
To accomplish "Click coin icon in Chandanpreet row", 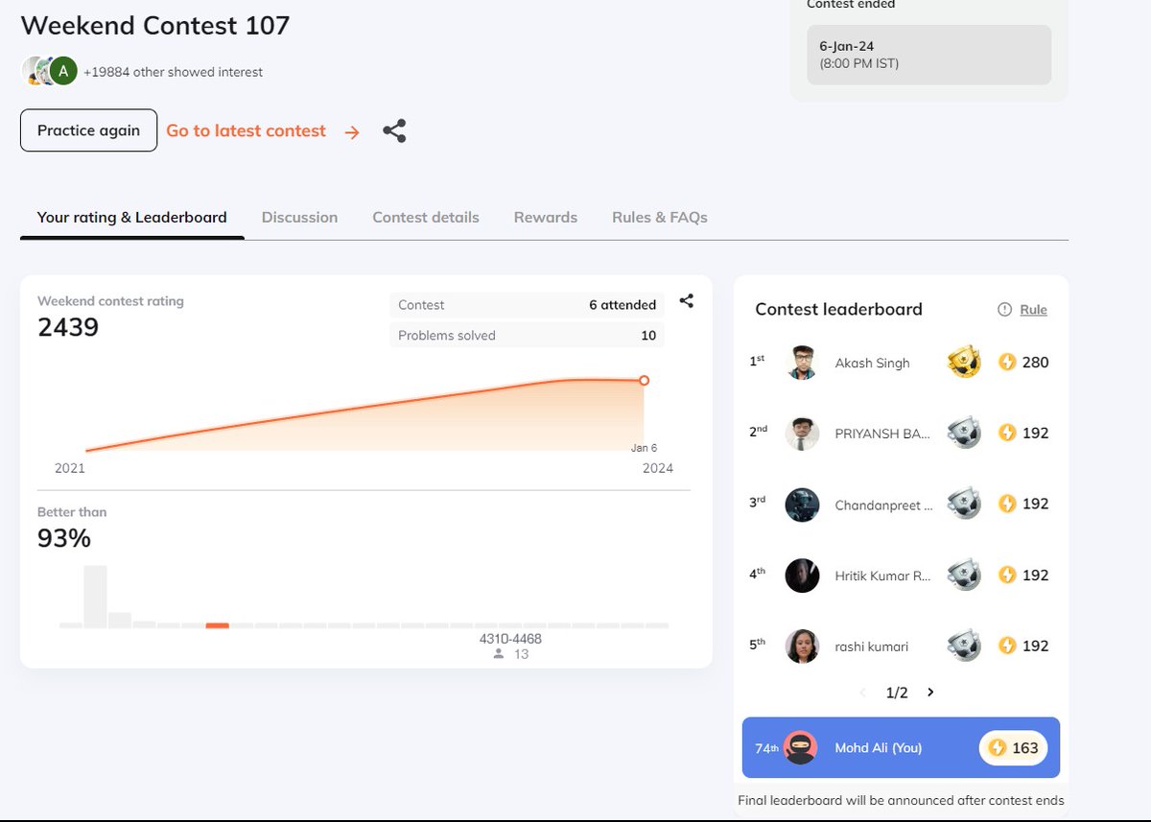I will [x=1007, y=505].
